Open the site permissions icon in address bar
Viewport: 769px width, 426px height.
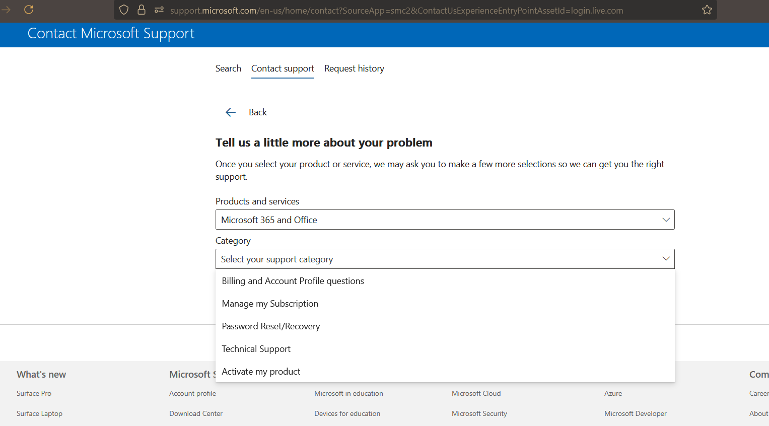(159, 10)
